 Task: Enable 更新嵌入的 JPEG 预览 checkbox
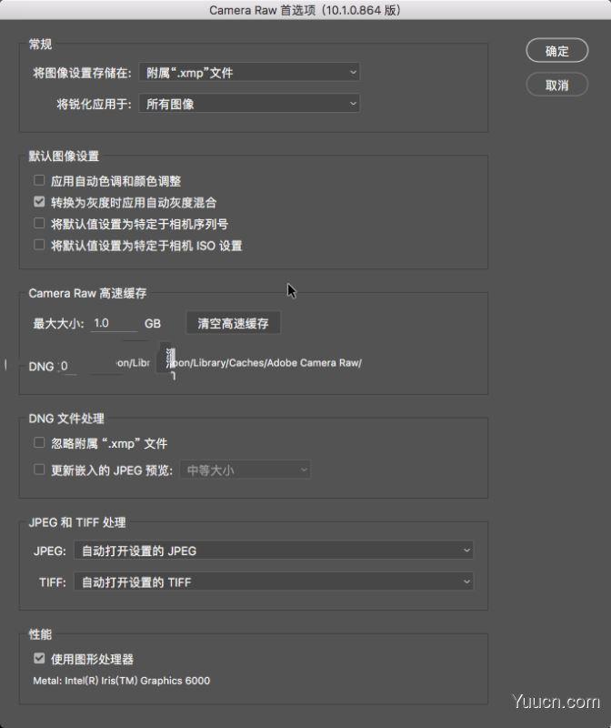point(39,470)
